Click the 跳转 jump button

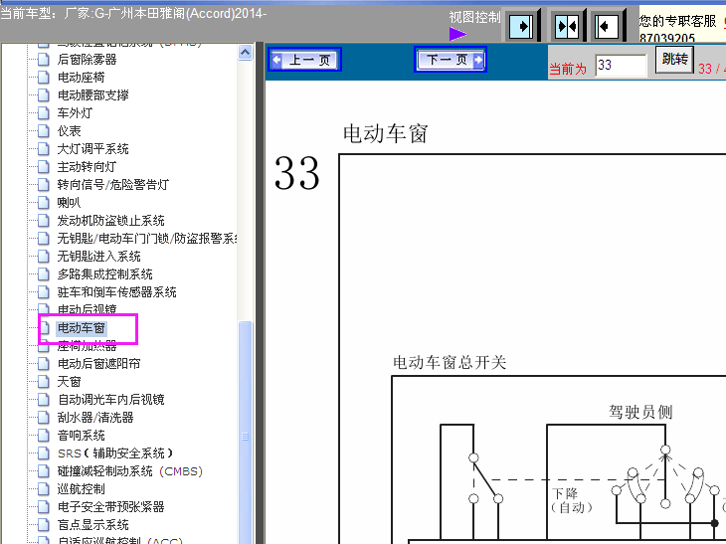(674, 60)
